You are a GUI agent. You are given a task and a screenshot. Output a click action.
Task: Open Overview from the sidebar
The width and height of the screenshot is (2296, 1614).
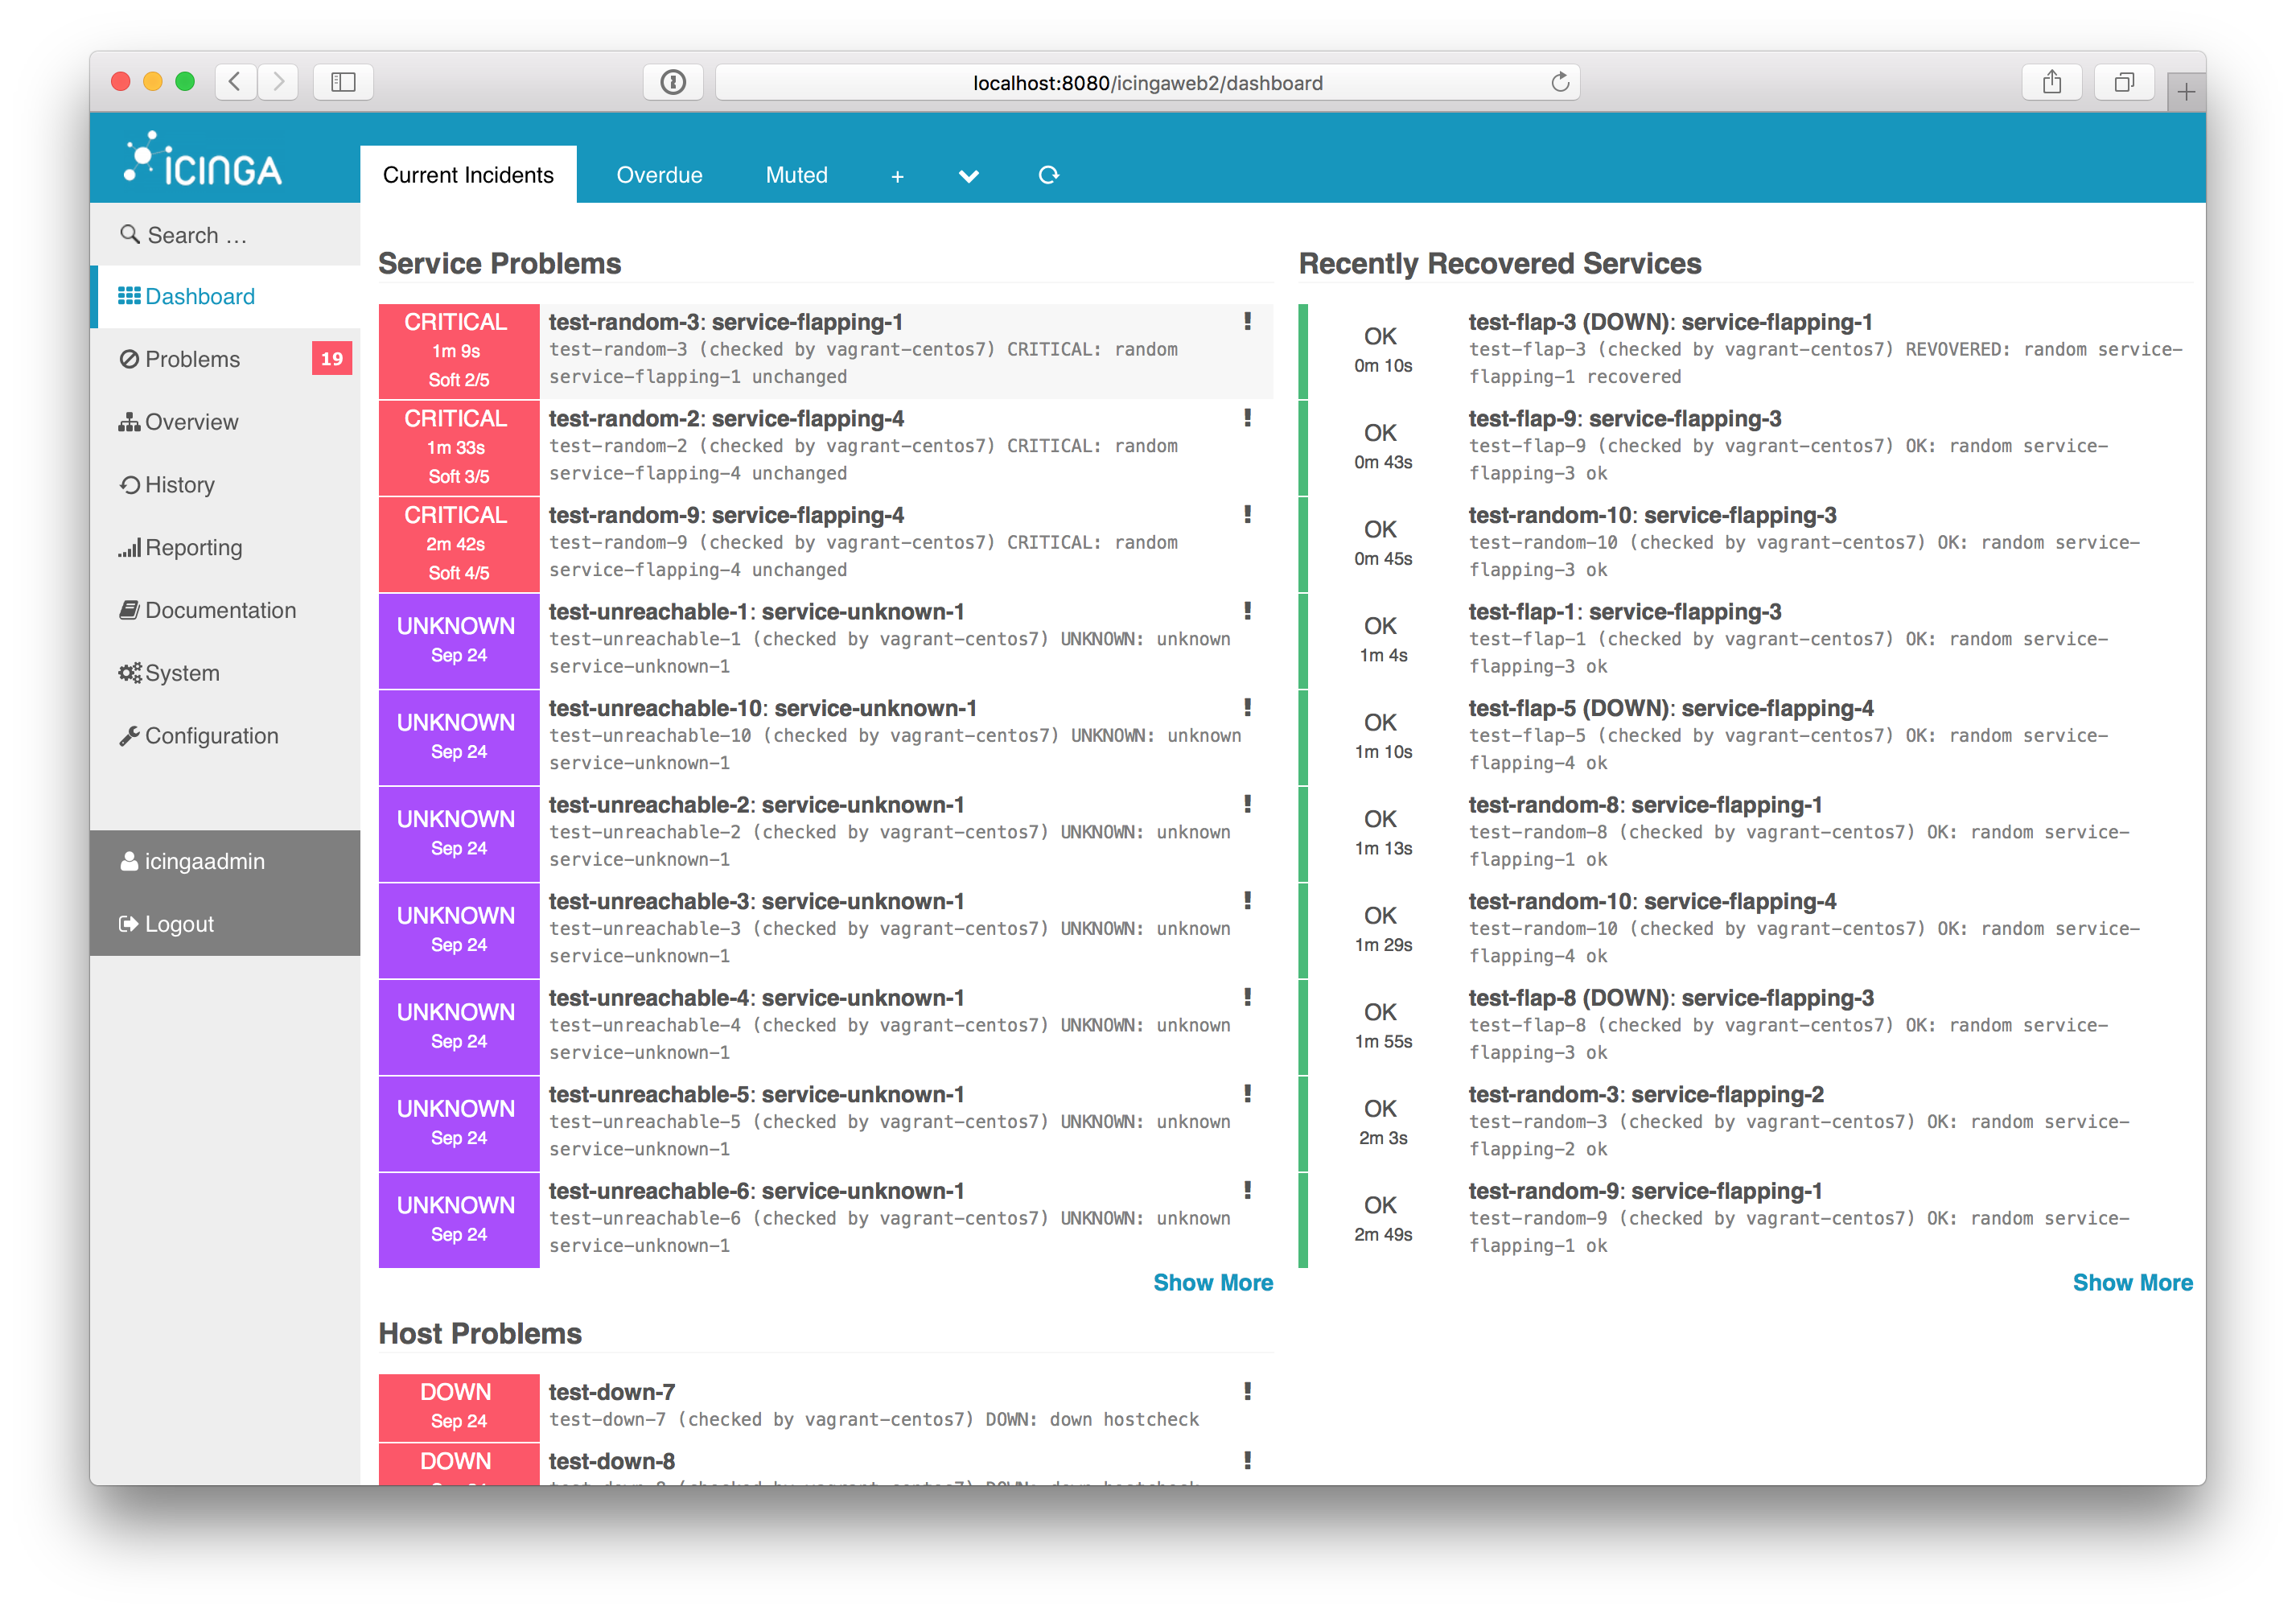[191, 422]
